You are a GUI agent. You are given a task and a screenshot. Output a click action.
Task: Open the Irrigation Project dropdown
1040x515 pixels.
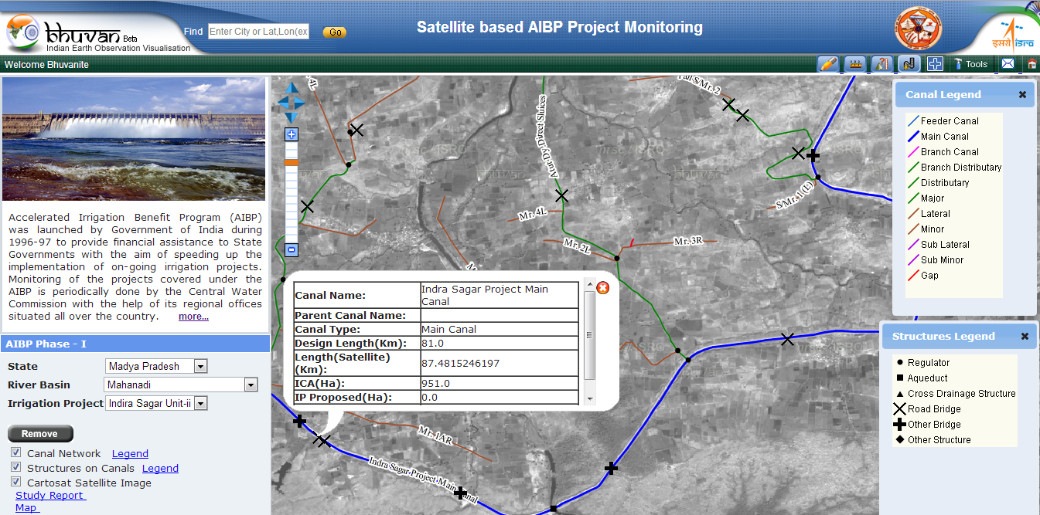click(x=157, y=403)
